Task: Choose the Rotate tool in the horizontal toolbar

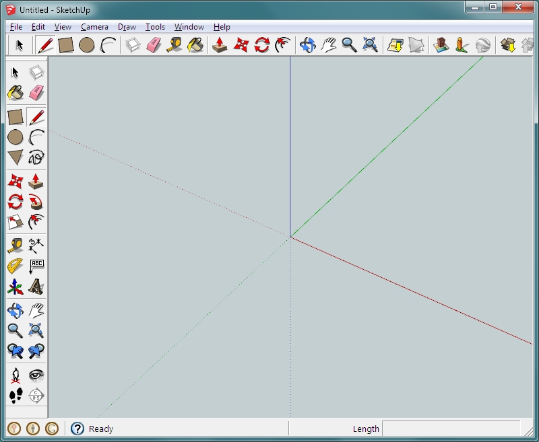Action: (x=261, y=45)
